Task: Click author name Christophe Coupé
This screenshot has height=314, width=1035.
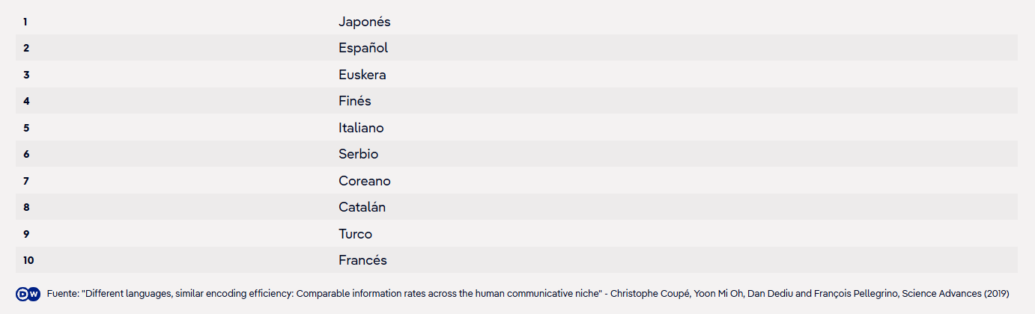Action: click(x=651, y=294)
